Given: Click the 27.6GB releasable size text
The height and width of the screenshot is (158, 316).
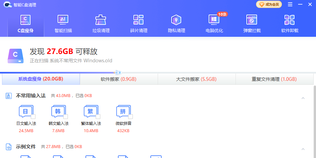Looking at the screenshot, I should (60, 52).
